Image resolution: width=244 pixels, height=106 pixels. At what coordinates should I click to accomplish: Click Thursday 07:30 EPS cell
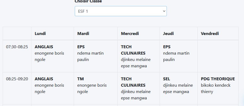(179, 56)
